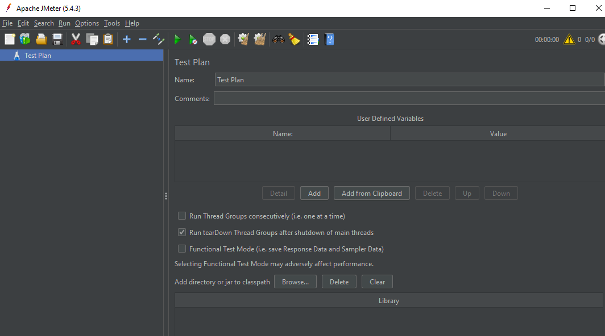Image resolution: width=605 pixels, height=336 pixels.
Task: Click the warnings triangle in the toolbar
Action: pos(569,39)
